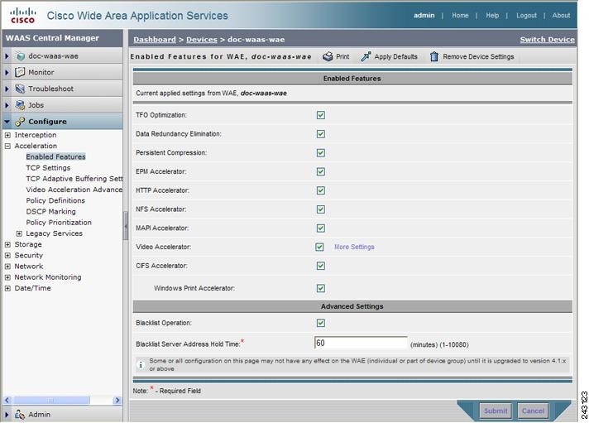
Task: Open Home from top bar
Action: tap(460, 16)
